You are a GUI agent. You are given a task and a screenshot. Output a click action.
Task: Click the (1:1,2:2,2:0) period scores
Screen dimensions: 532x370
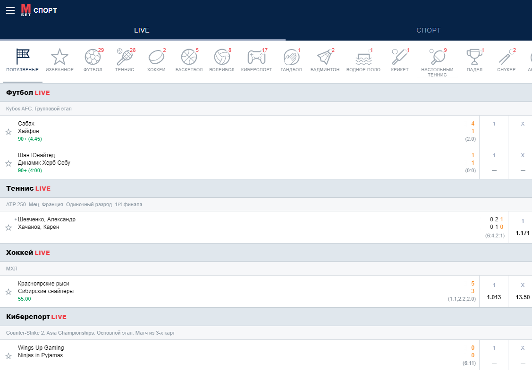(462, 299)
